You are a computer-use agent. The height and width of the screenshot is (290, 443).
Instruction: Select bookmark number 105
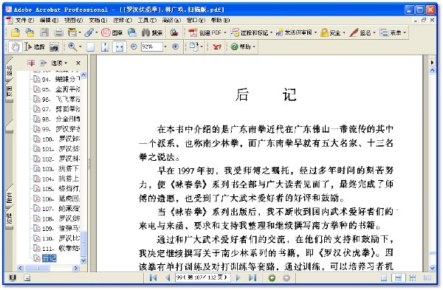(61, 189)
